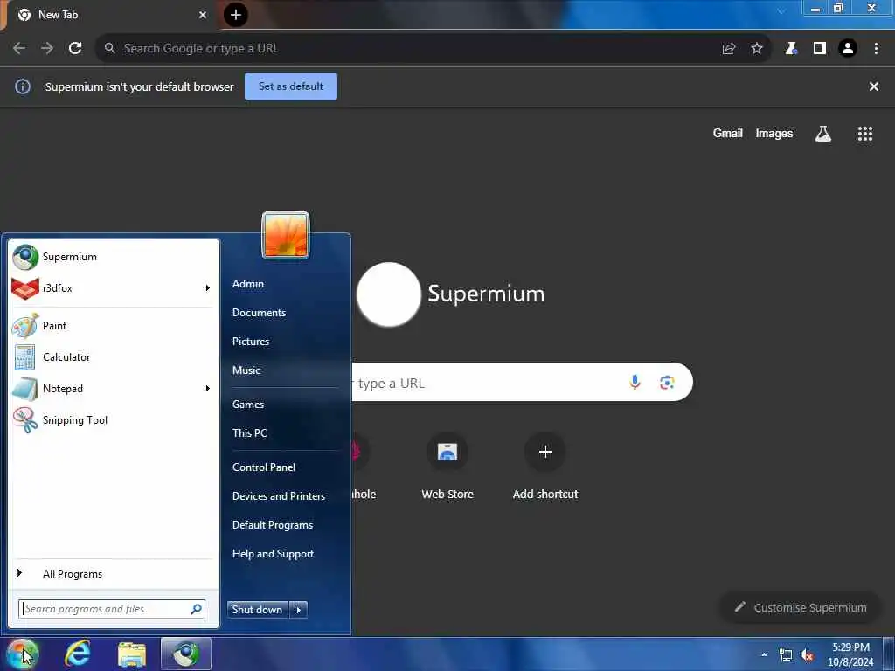The height and width of the screenshot is (671, 895).
Task: Launch Calculator from the Start menu
Action: click(x=113, y=357)
